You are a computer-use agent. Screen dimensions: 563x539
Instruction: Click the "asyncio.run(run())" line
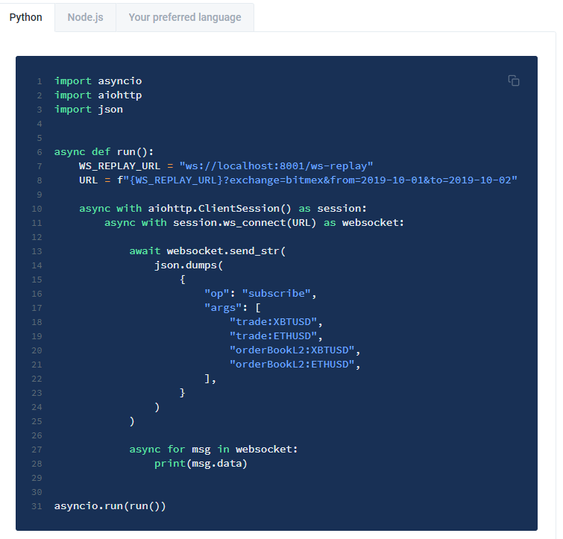[110, 506]
